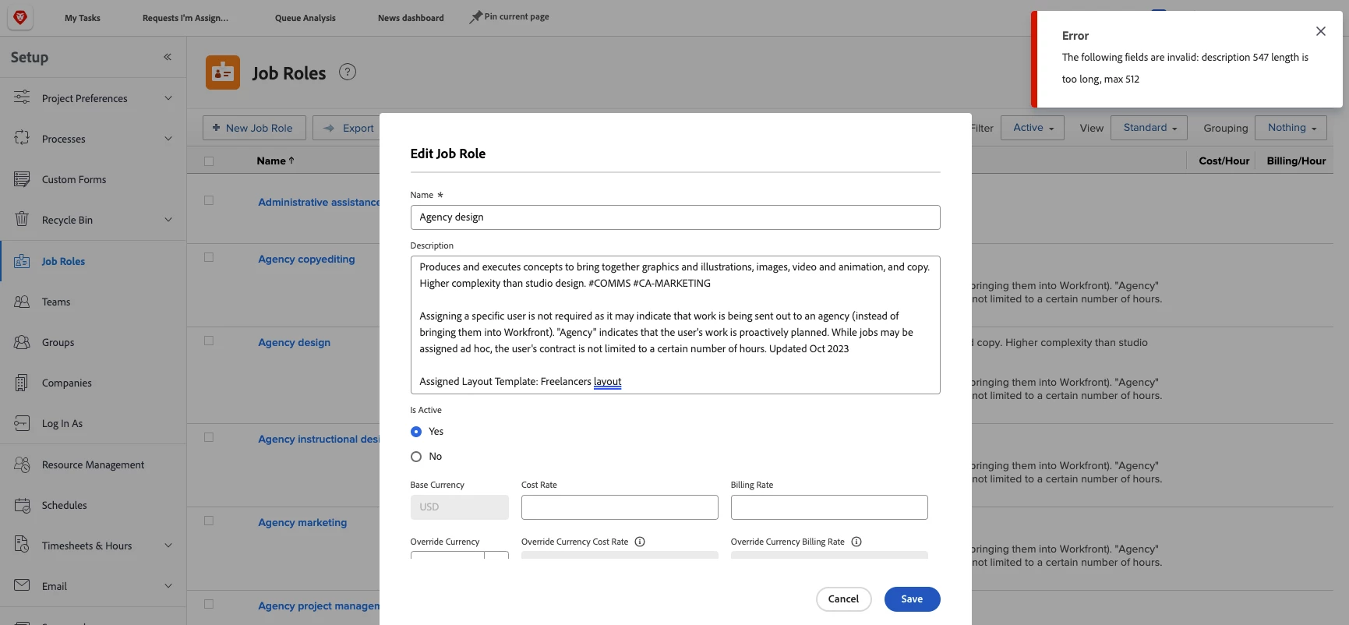Expand the Recycle Bin chevron
This screenshot has height=625, width=1349.
coord(168,220)
